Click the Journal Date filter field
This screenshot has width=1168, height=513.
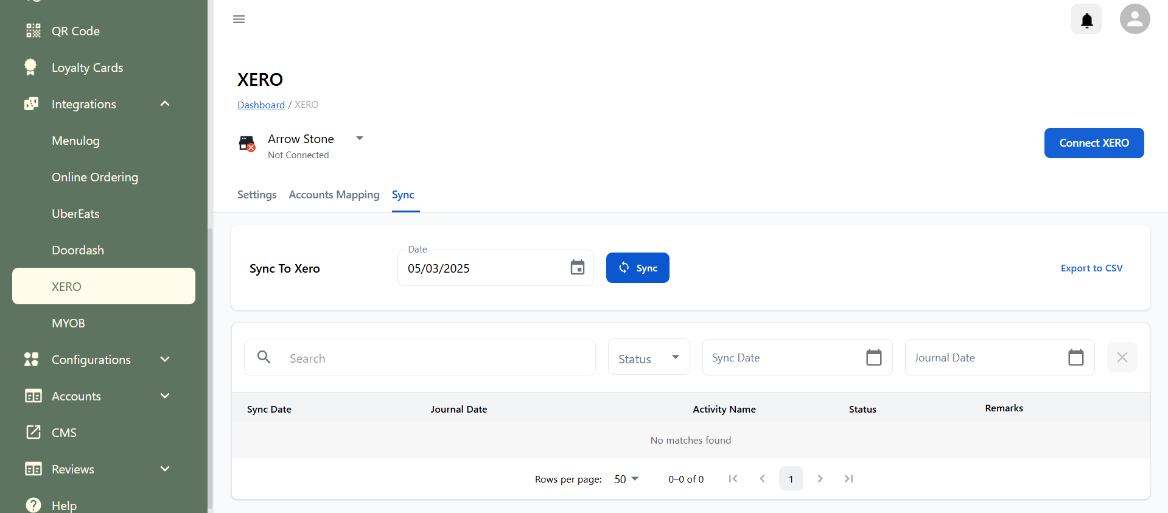[999, 357]
